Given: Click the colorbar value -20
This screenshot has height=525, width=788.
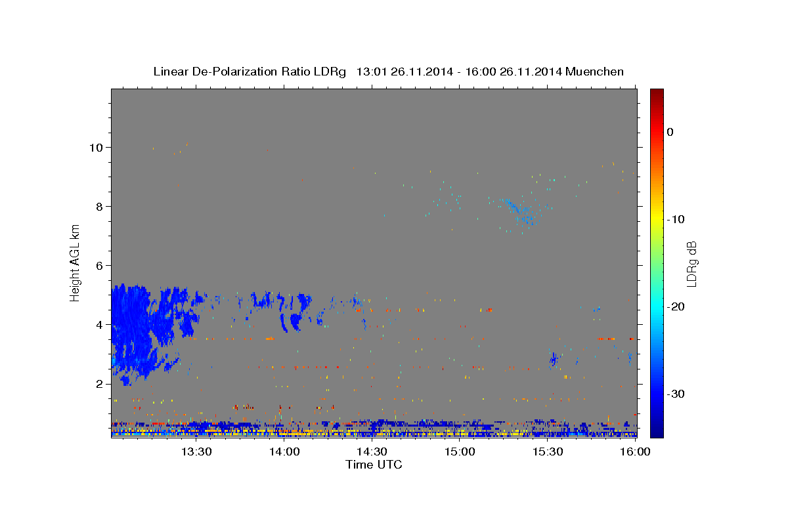Looking at the screenshot, I should click(x=676, y=306).
